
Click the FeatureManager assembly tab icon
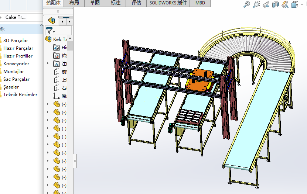(52, 21)
